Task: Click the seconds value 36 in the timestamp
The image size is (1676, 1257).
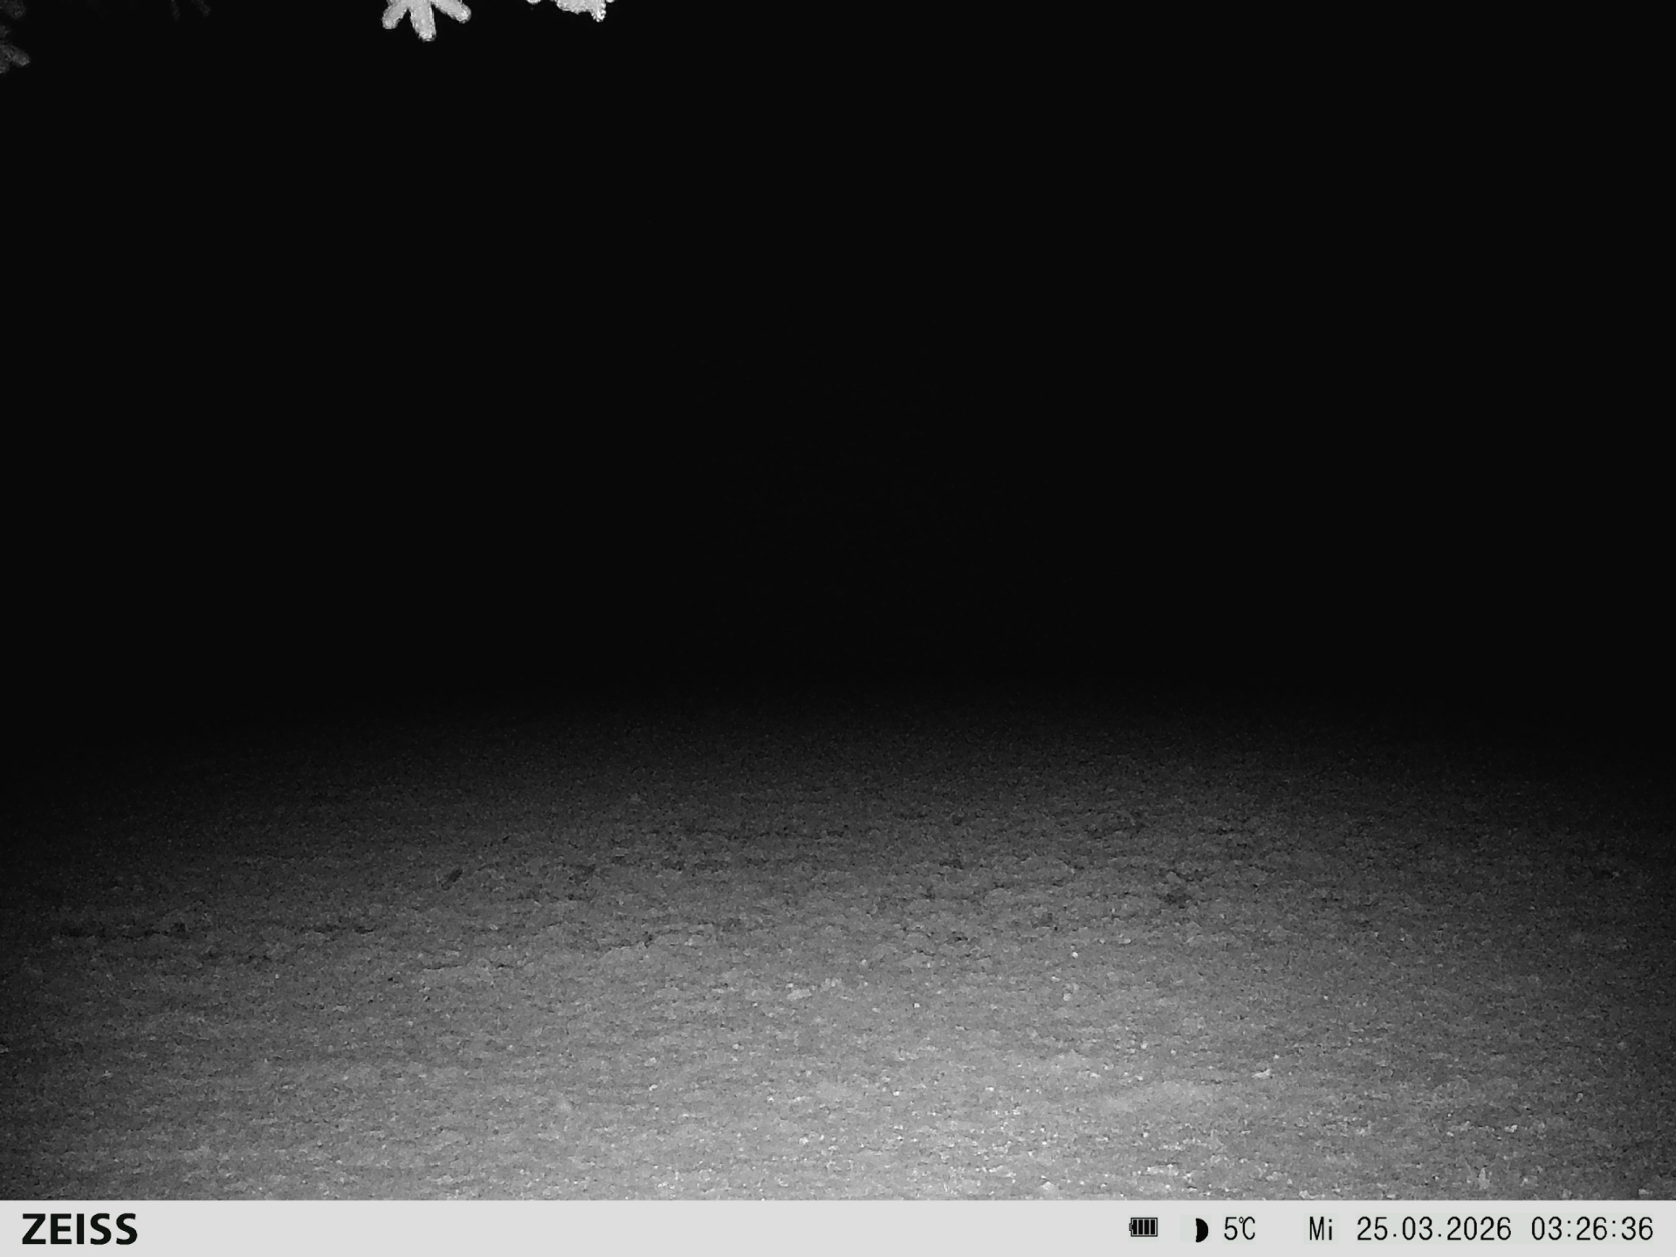Action: (1637, 1229)
